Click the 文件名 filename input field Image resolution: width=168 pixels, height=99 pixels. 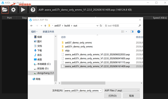tap(82, 90)
